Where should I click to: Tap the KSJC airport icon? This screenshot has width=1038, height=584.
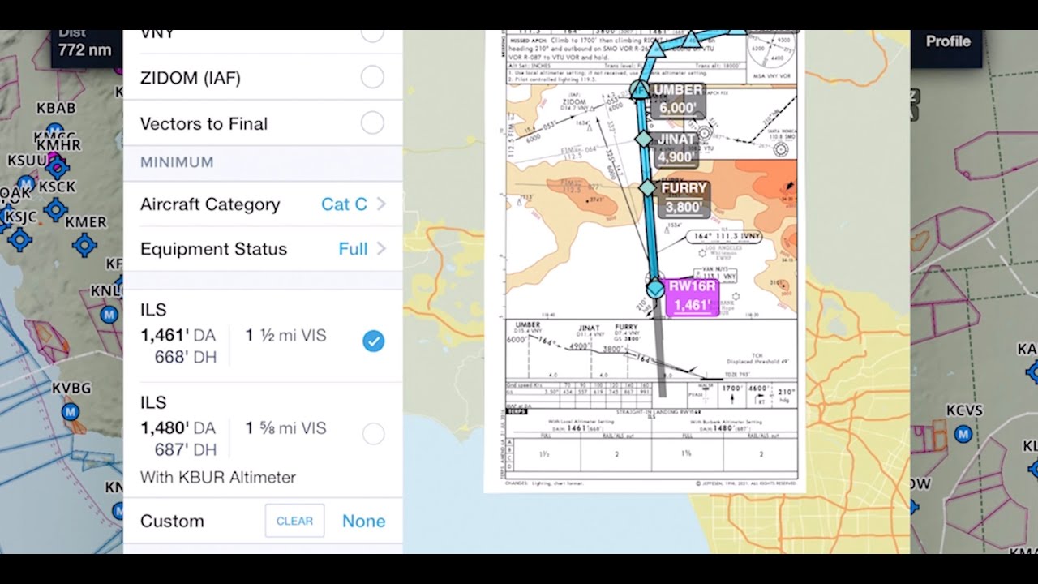19,238
